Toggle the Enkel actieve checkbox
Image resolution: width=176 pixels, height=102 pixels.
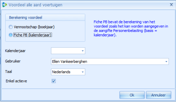(x=54, y=81)
